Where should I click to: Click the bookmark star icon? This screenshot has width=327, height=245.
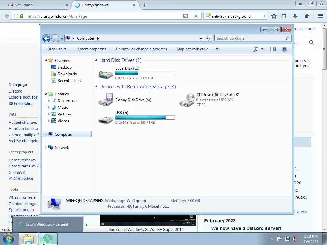point(274,16)
